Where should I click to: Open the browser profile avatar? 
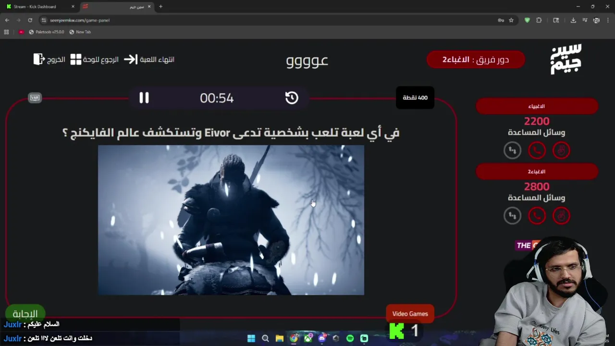tap(596, 20)
